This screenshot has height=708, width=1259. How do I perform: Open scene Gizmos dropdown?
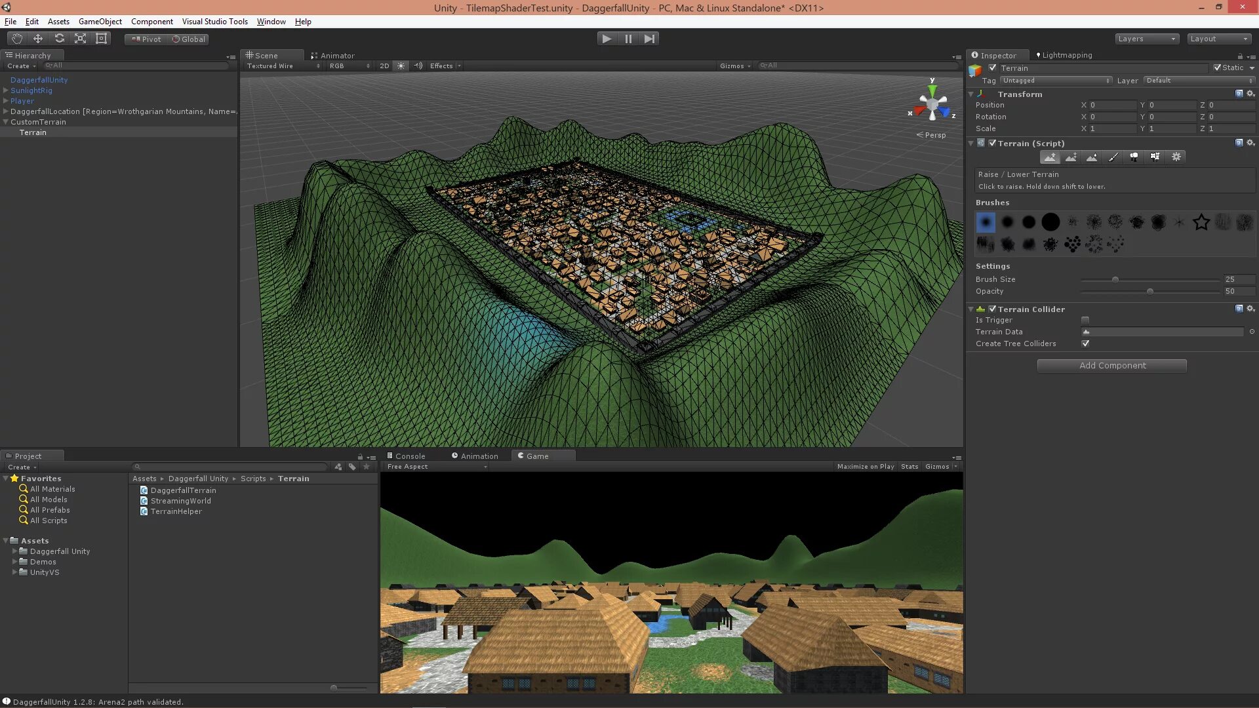[734, 66]
